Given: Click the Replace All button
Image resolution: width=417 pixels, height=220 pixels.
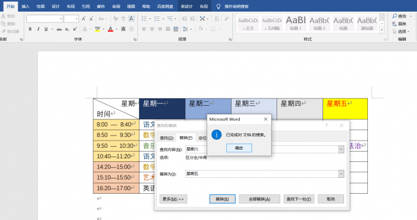Looking at the screenshot, I should point(259,199).
